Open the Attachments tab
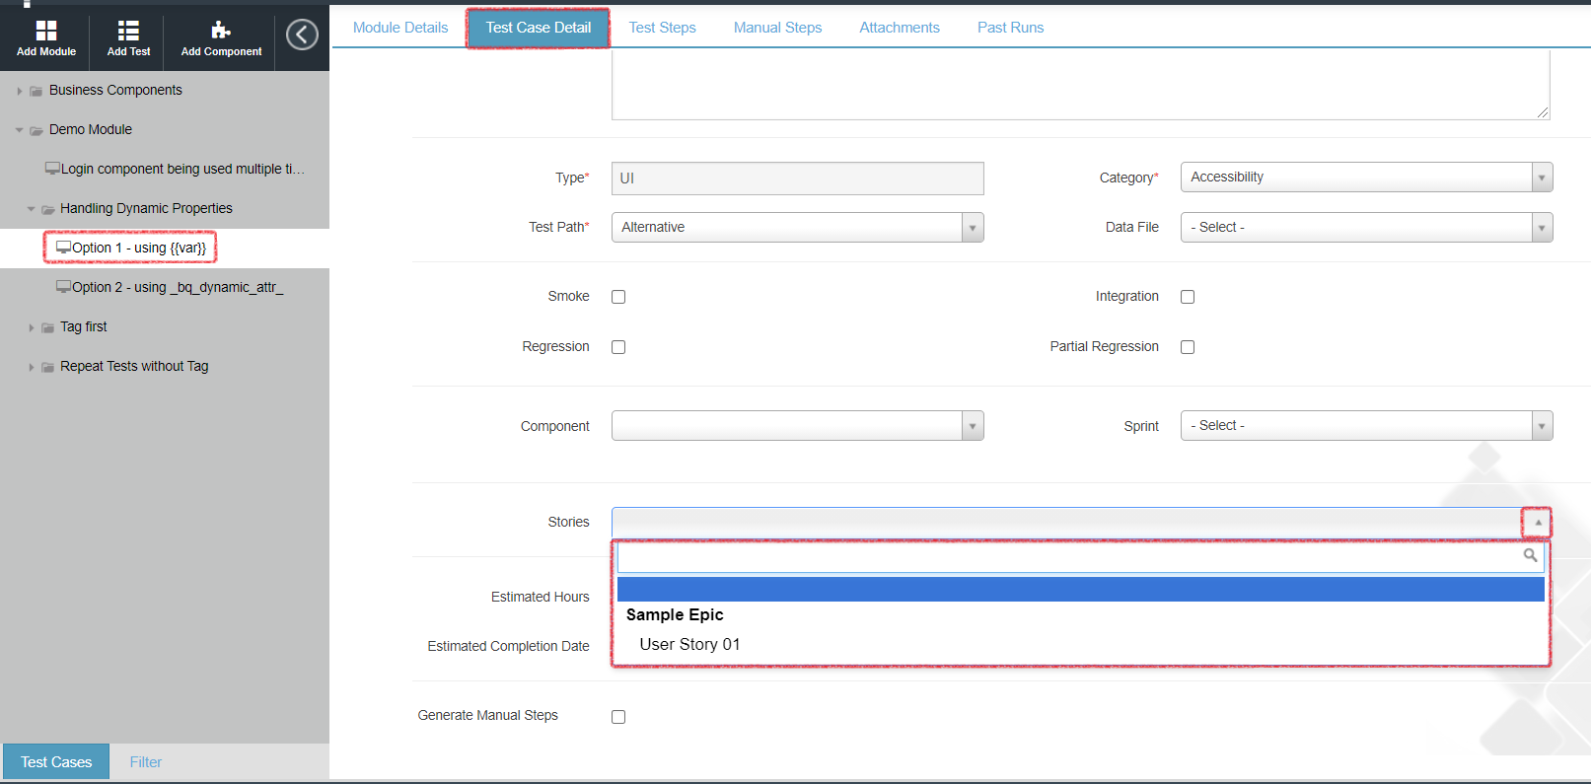1591x784 pixels. coord(900,28)
